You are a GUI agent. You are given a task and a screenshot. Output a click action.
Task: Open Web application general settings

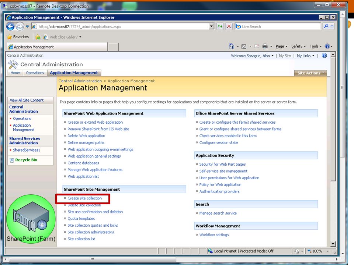point(94,156)
